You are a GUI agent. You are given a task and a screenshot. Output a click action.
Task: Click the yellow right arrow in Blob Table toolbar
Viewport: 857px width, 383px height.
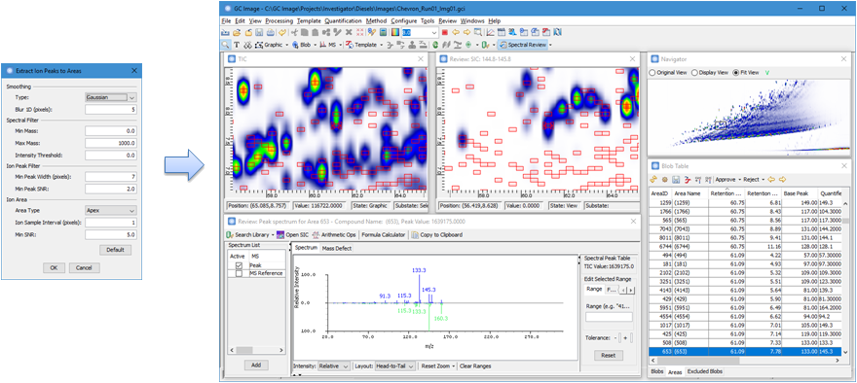click(783, 179)
